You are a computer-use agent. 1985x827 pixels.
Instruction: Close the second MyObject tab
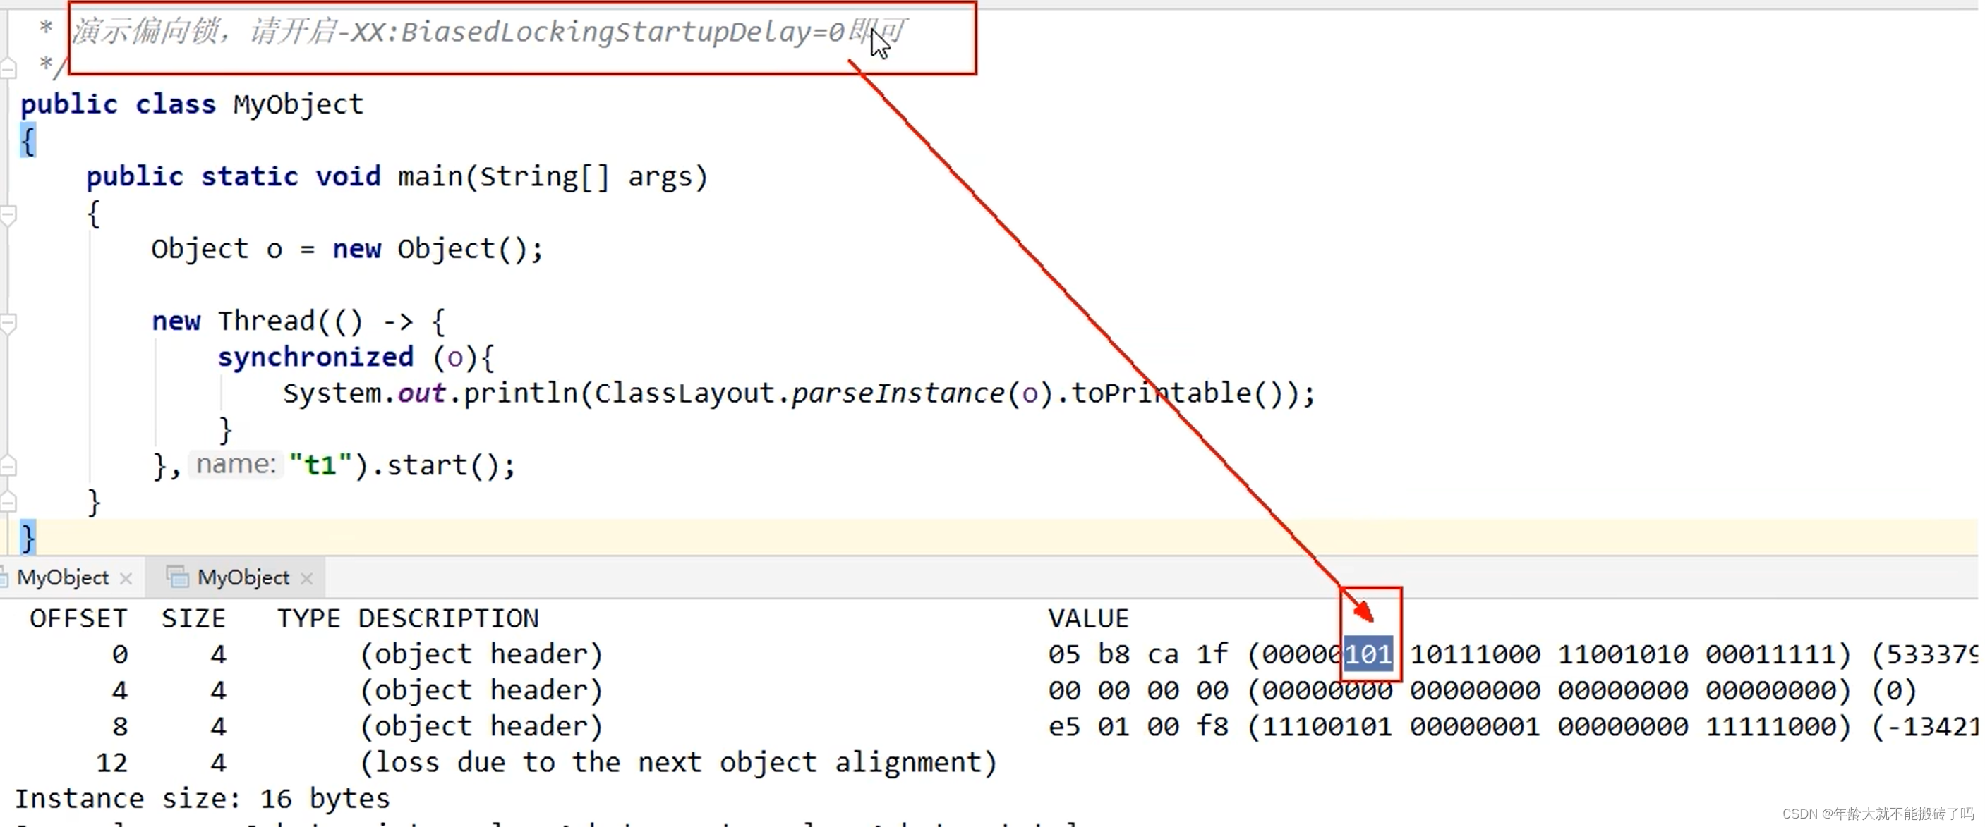(x=307, y=578)
